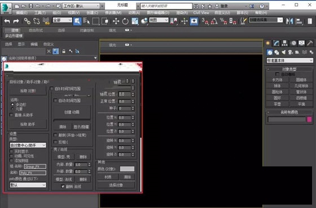Enable the 动画 可见性 checkbox

11,156
